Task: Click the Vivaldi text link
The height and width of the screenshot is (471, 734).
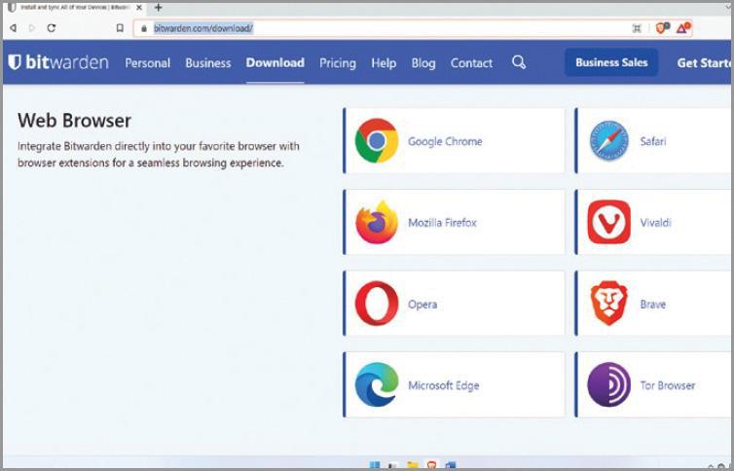Action: pyautogui.click(x=656, y=223)
